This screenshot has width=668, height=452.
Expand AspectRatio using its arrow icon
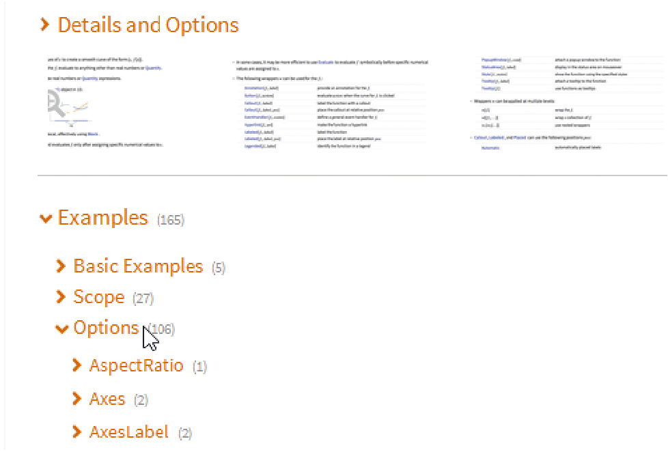pyautogui.click(x=77, y=366)
